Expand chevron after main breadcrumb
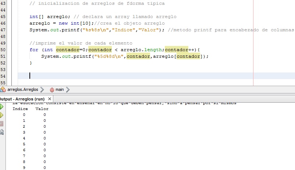295x170 pixels. [x=67, y=89]
